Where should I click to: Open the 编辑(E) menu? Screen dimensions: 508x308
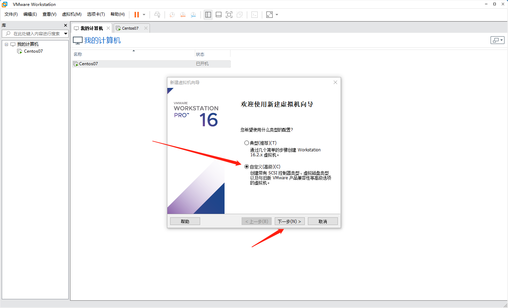pyautogui.click(x=30, y=14)
